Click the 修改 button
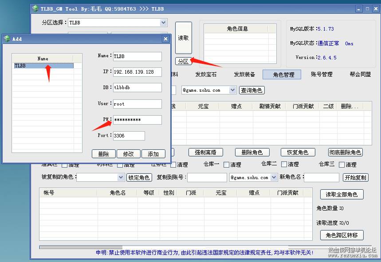This screenshot has height=262, width=381. [x=129, y=154]
